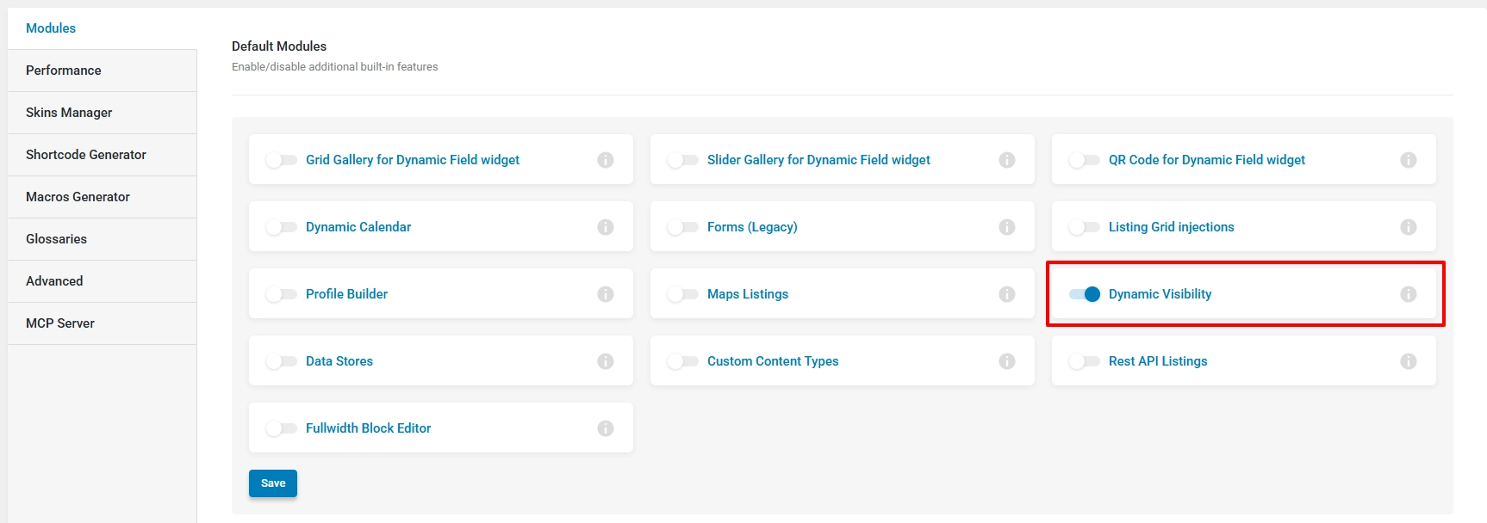Enable the Data Stores module toggle
The image size is (1487, 523).
[282, 361]
